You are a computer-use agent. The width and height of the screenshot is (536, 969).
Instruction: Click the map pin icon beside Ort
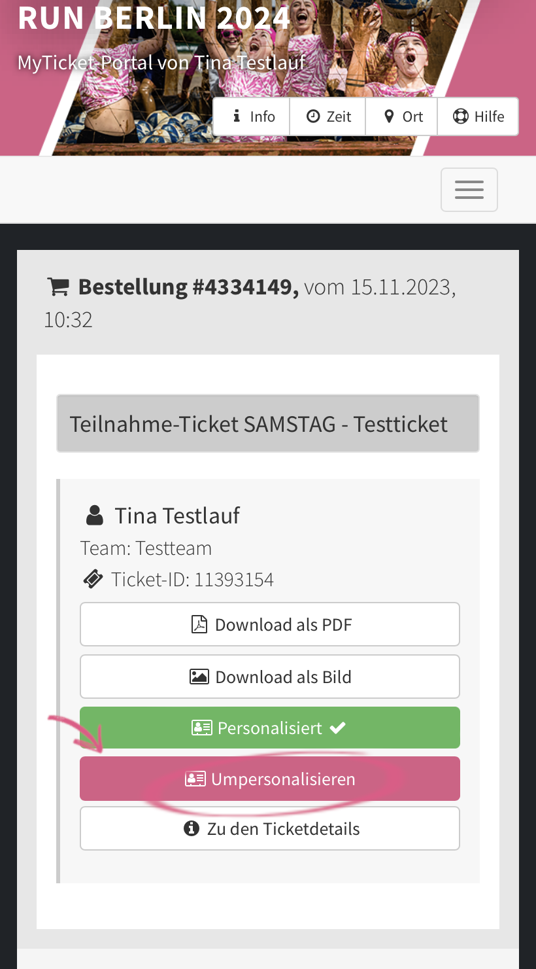tap(389, 116)
